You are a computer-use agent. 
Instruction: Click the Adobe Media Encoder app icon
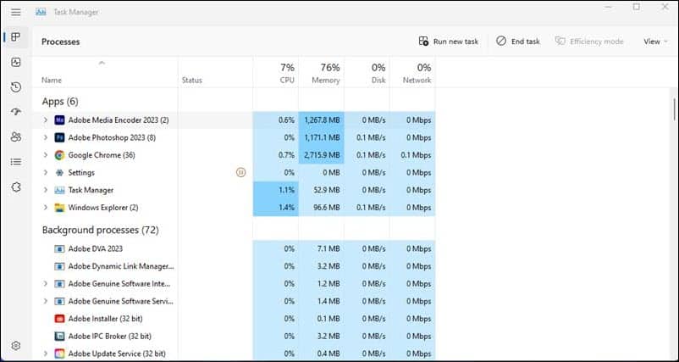click(59, 120)
